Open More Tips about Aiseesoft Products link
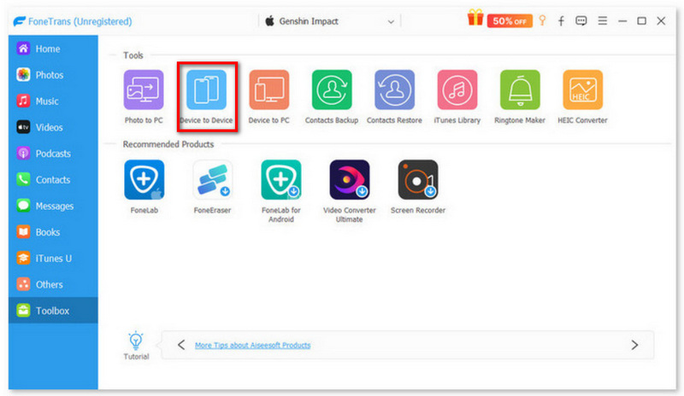Screen dimensions: 684x396 click(252, 346)
